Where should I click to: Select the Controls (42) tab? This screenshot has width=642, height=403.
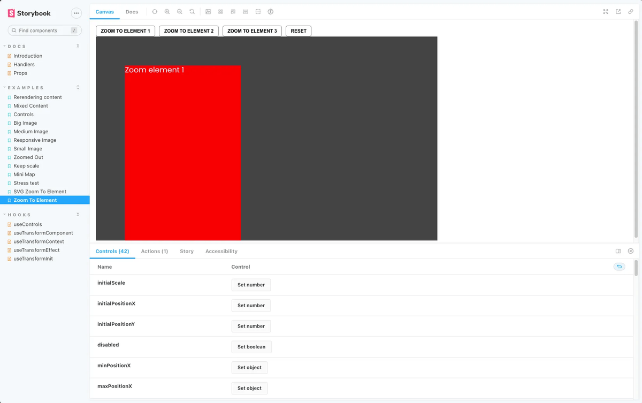112,251
